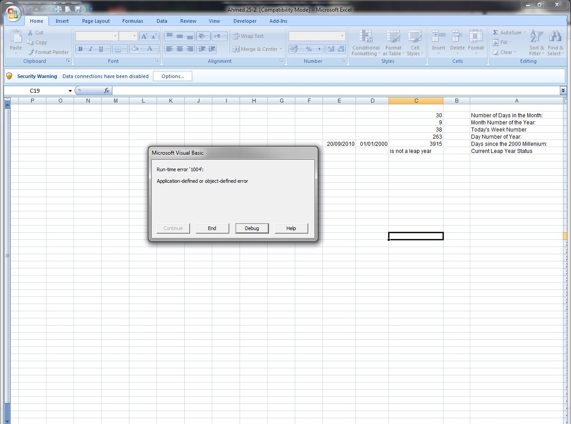Click the fx Insert Function icon
The width and height of the screenshot is (571, 424).
tap(107, 91)
